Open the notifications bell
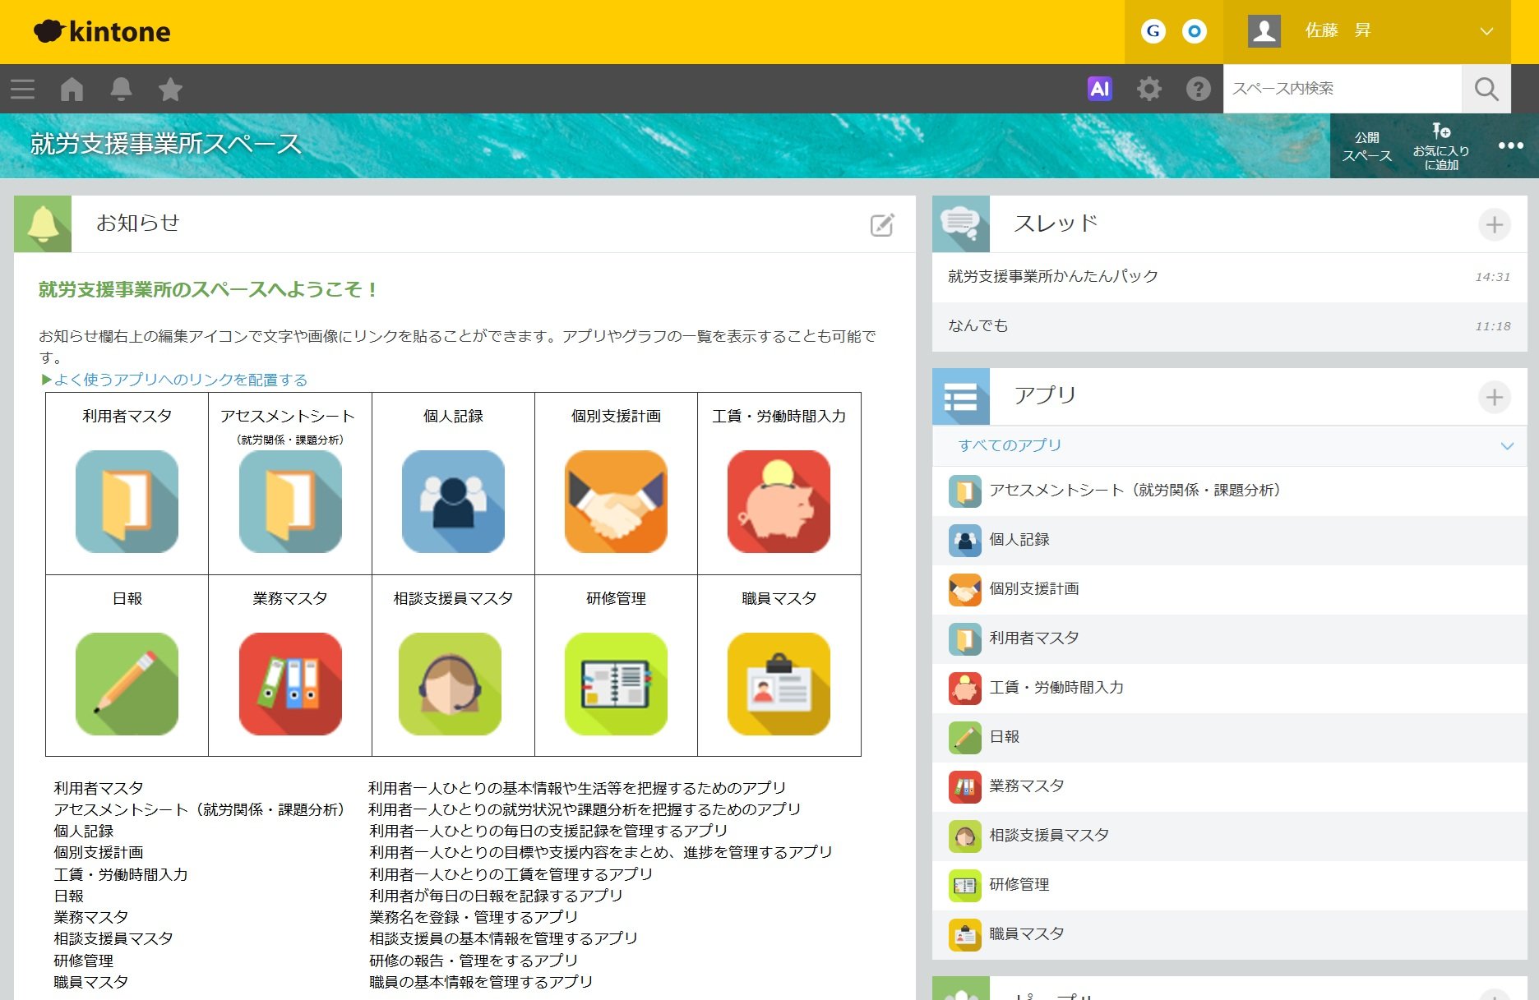The height and width of the screenshot is (1000, 1539). point(121,89)
